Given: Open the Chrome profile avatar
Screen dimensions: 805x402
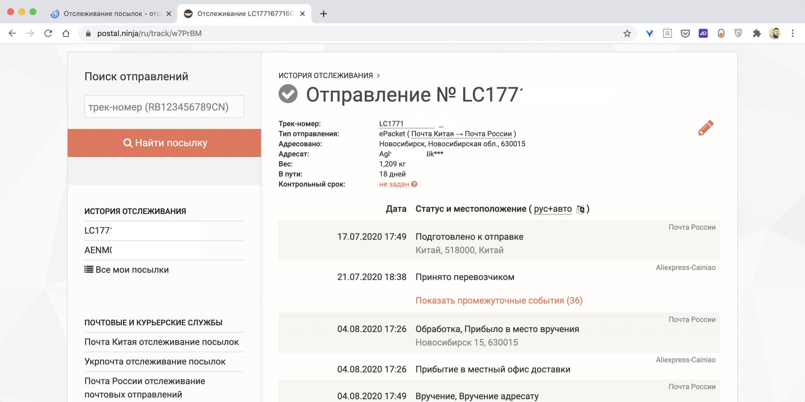Looking at the screenshot, I should pyautogui.click(x=775, y=33).
